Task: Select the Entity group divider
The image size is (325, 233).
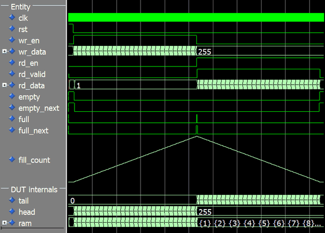Action: [33, 7]
